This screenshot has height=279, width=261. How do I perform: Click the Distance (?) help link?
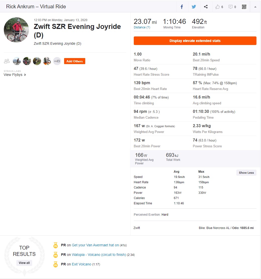142,27
